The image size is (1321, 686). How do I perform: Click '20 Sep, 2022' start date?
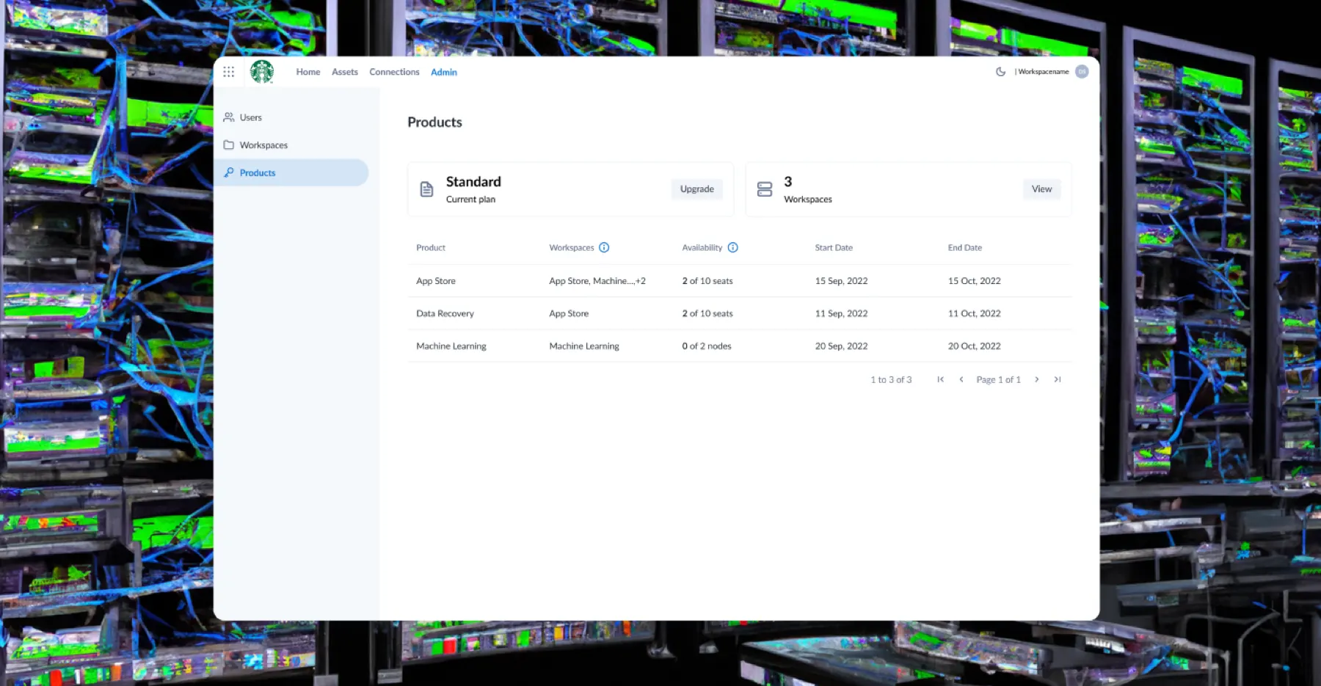point(841,346)
